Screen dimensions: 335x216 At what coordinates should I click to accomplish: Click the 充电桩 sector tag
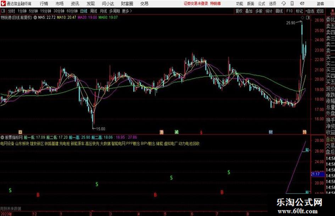pos(65,144)
